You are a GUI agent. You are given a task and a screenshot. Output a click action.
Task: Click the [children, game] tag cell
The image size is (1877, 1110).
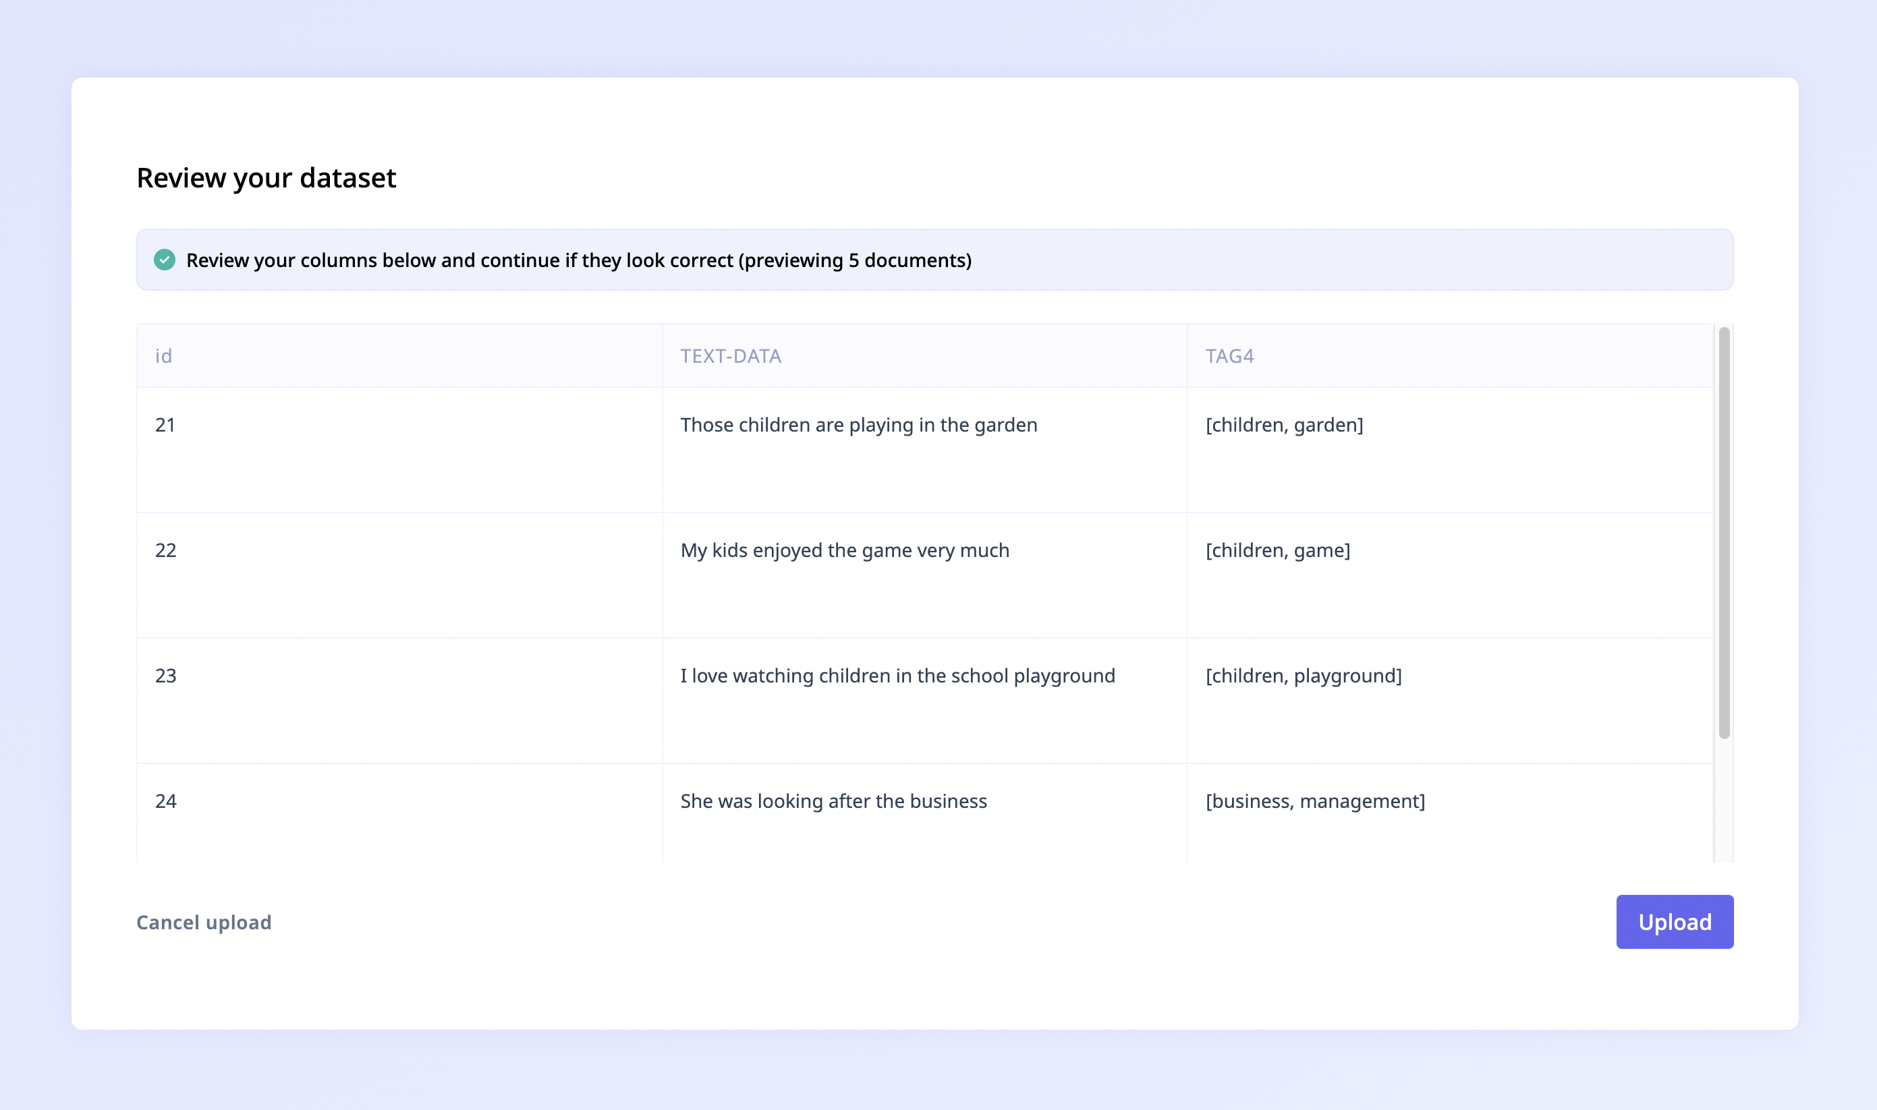pyautogui.click(x=1277, y=550)
